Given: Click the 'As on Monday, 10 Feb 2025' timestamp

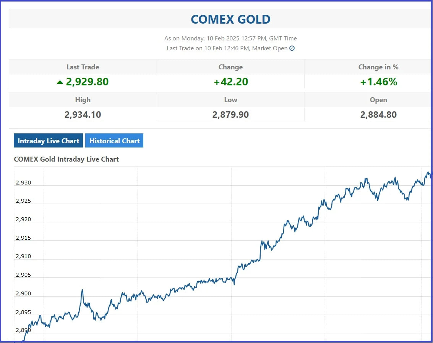Looking at the screenshot, I should [230, 38].
